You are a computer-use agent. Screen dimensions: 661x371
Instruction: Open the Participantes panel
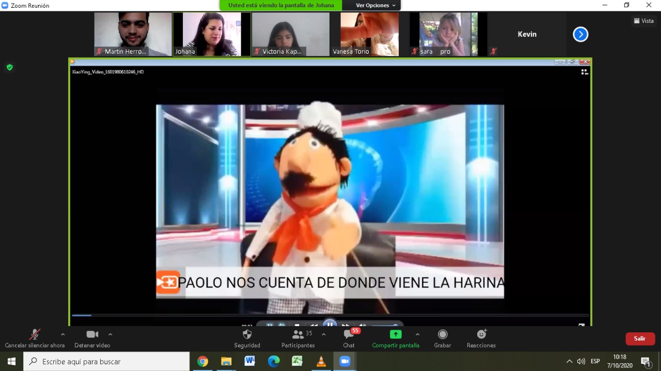[298, 334]
